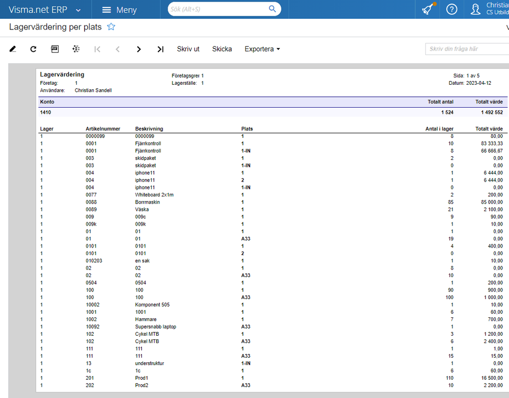Open the Meny hamburger menu
Viewport: 509px width, 398px height.
(x=119, y=10)
